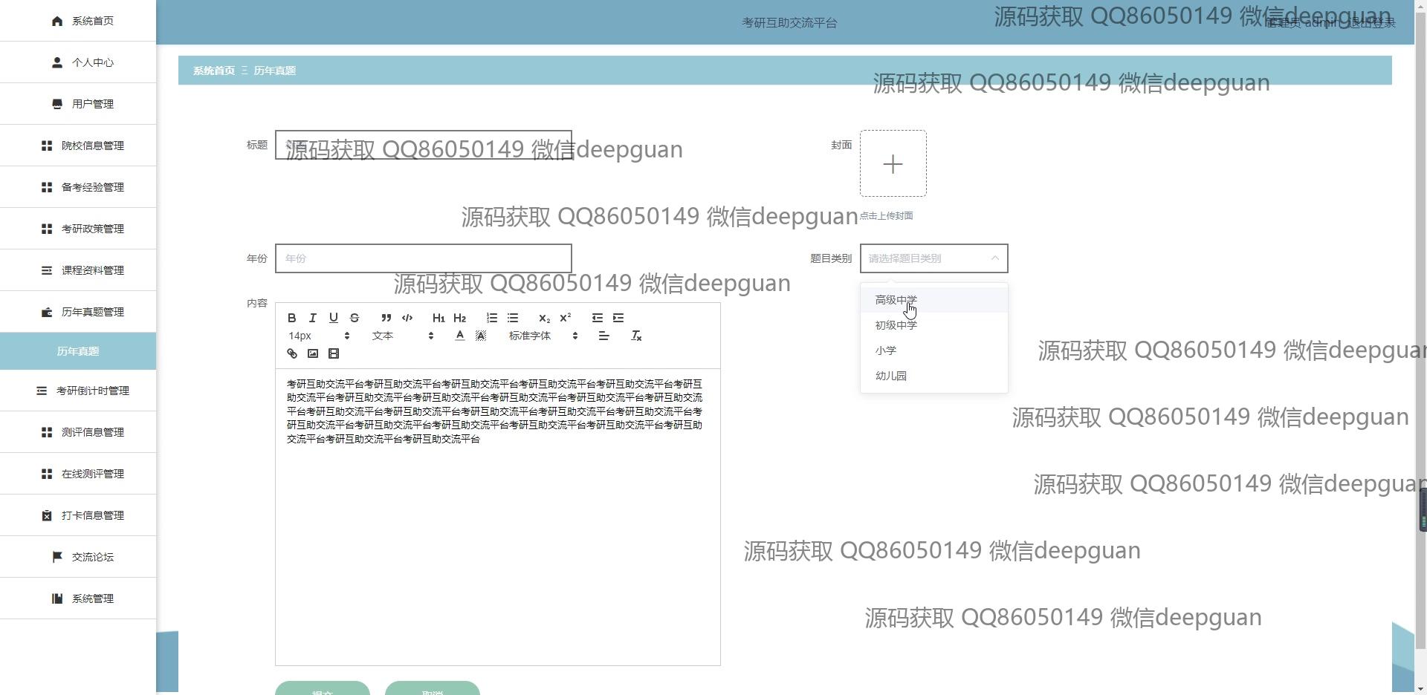The width and height of the screenshot is (1427, 695).
Task: Apply Heading 1 style
Action: tap(439, 318)
